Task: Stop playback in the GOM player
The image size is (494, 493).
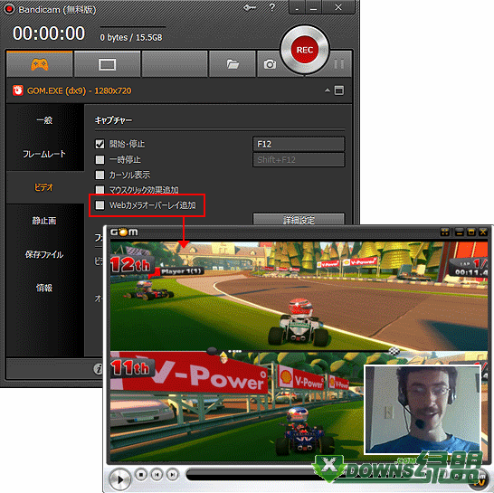Action: click(141, 474)
